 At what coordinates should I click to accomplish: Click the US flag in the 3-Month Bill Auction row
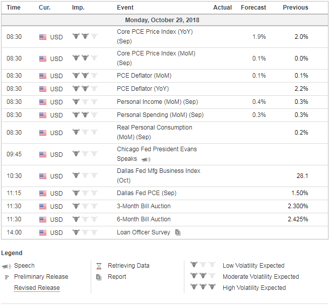coord(43,206)
